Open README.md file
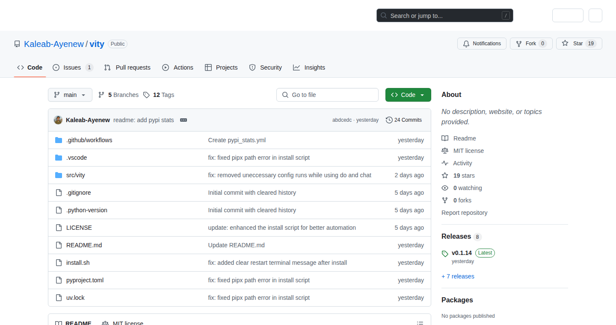This screenshot has height=325, width=616. click(84, 245)
